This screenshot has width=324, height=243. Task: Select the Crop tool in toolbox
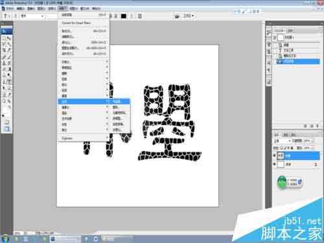[4, 51]
